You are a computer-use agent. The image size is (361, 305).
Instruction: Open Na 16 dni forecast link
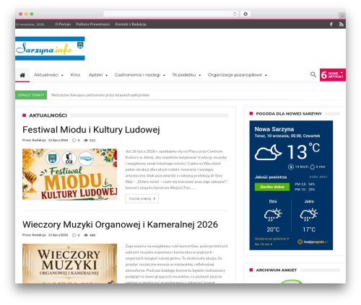264,244
